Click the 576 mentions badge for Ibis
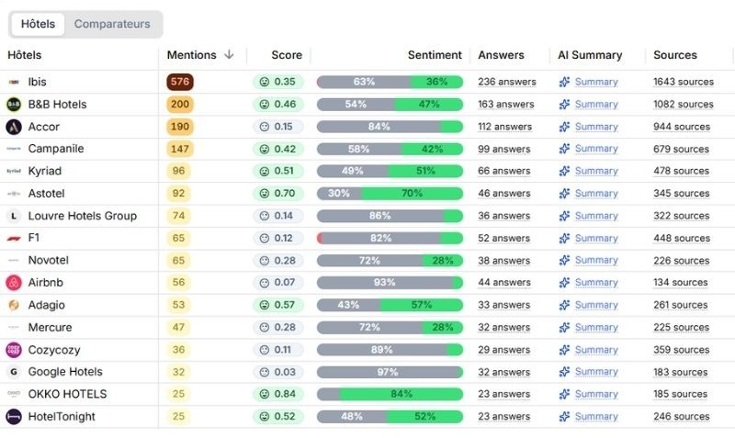 tap(180, 82)
